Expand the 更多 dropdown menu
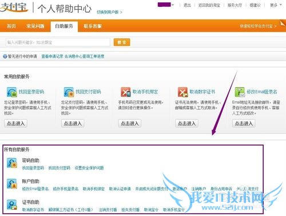The width and height of the screenshot is (286, 216). click(x=276, y=5)
